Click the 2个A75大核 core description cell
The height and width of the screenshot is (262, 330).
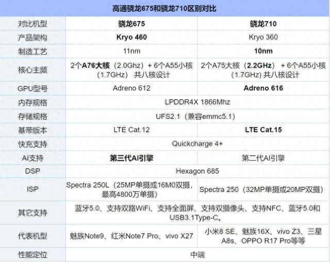(x=263, y=70)
